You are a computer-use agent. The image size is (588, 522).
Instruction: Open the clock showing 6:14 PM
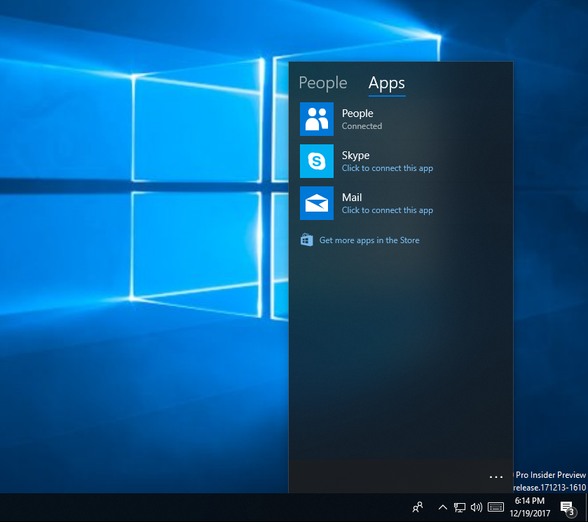pyautogui.click(x=529, y=501)
